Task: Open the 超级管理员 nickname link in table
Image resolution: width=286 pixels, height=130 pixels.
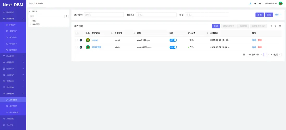Action: click(97, 47)
